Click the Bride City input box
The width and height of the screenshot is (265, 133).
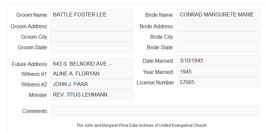pyautogui.click(x=218, y=36)
